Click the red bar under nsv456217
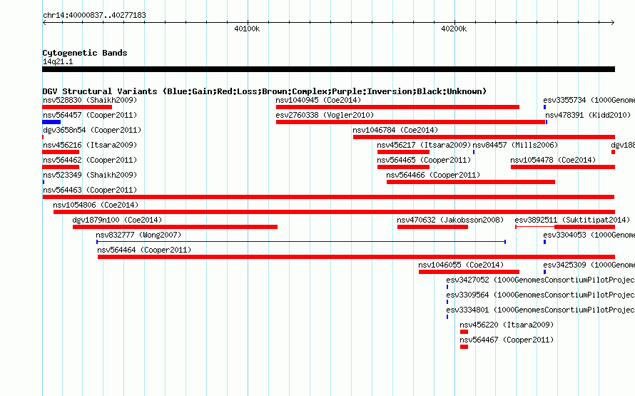Viewport: 635px width, 396px height. coord(403,152)
